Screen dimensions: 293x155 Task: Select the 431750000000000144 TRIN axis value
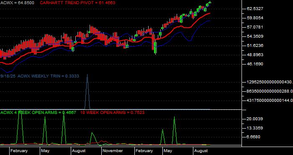(x=270, y=101)
